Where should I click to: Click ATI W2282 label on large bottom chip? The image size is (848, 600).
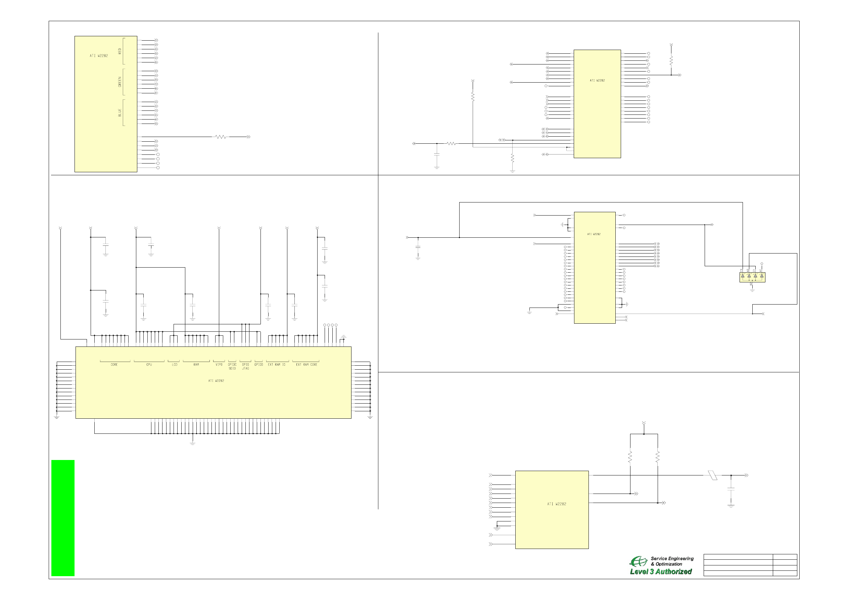point(216,381)
